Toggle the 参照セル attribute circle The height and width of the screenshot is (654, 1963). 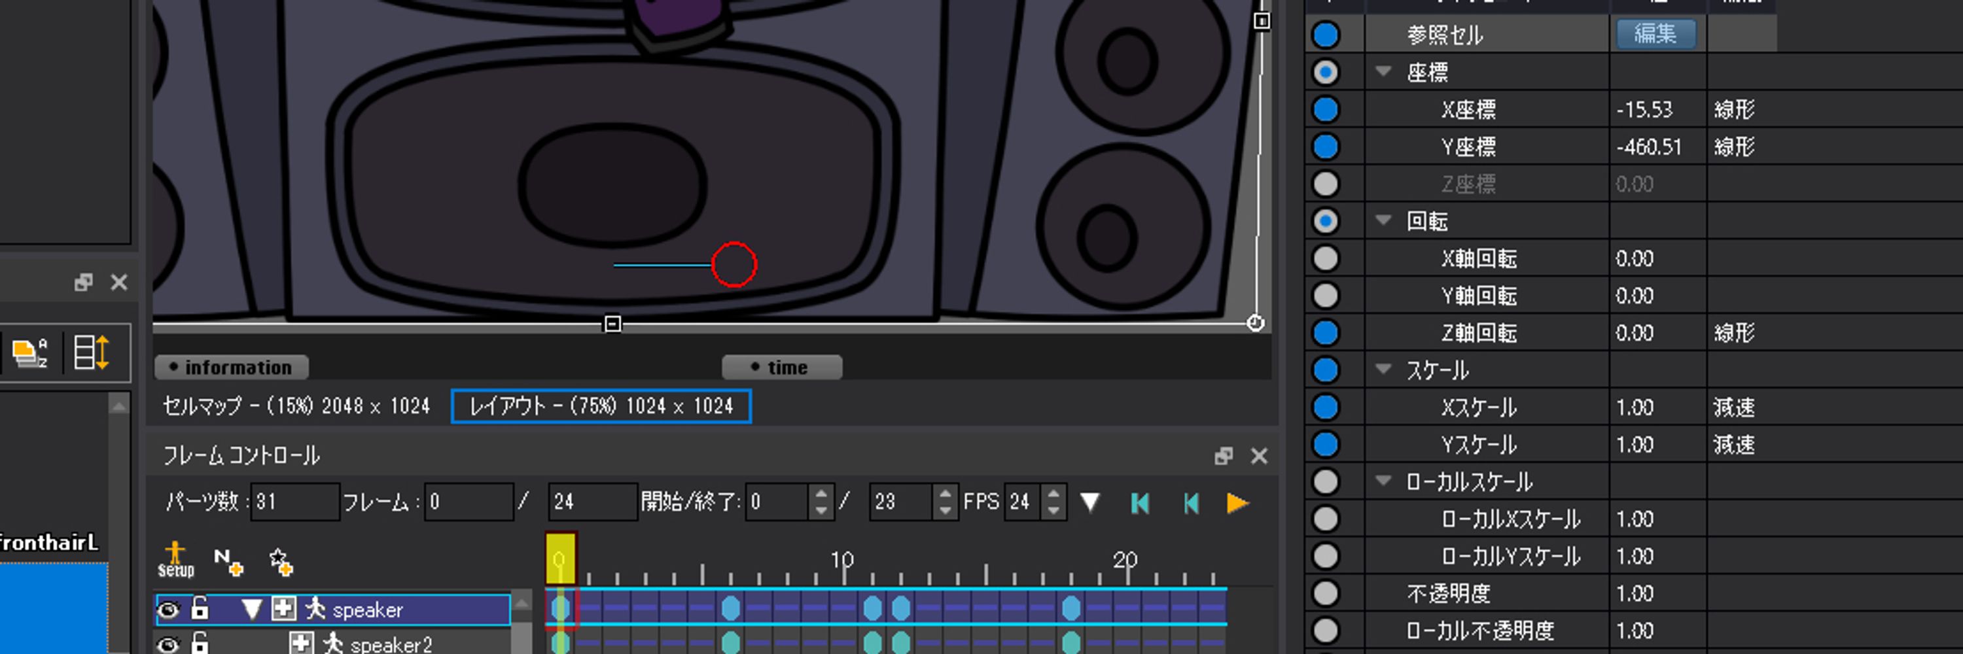pyautogui.click(x=1326, y=35)
